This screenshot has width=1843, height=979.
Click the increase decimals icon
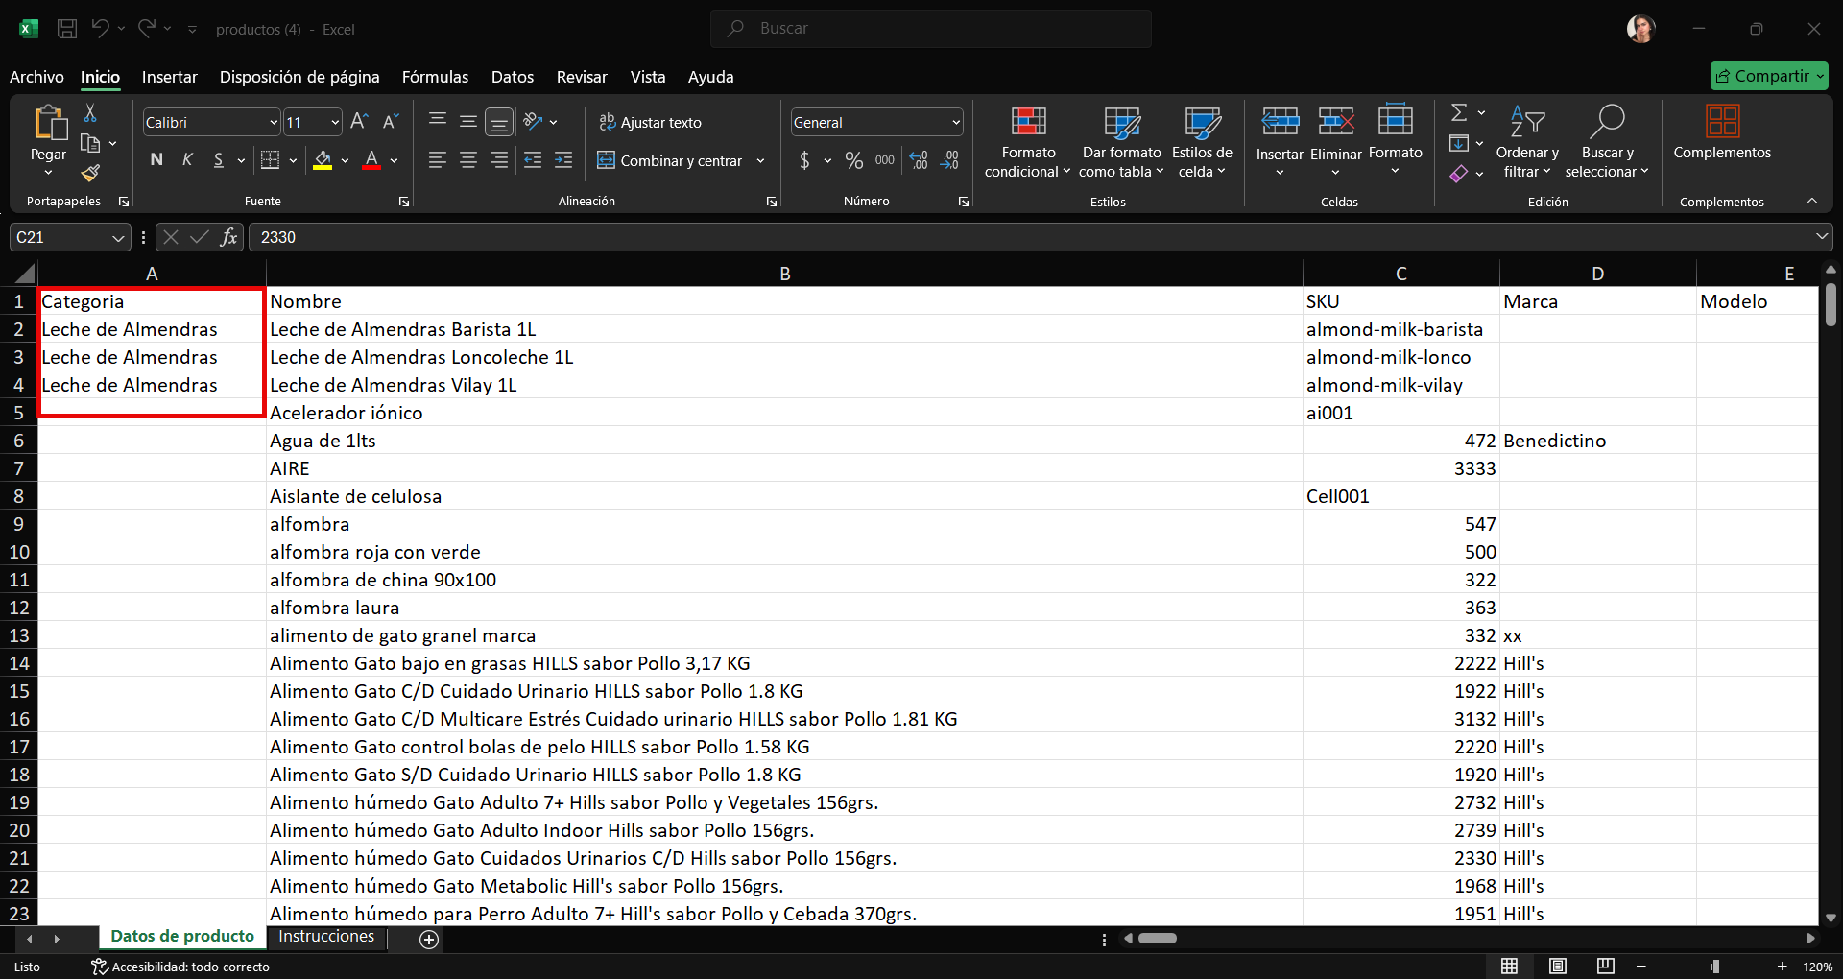(x=919, y=160)
